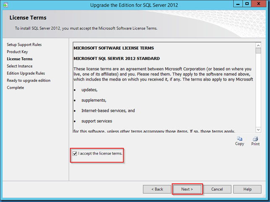Image resolution: width=270 pixels, height=202 pixels.
Task: Go back with the < Back button
Action: click(157, 189)
